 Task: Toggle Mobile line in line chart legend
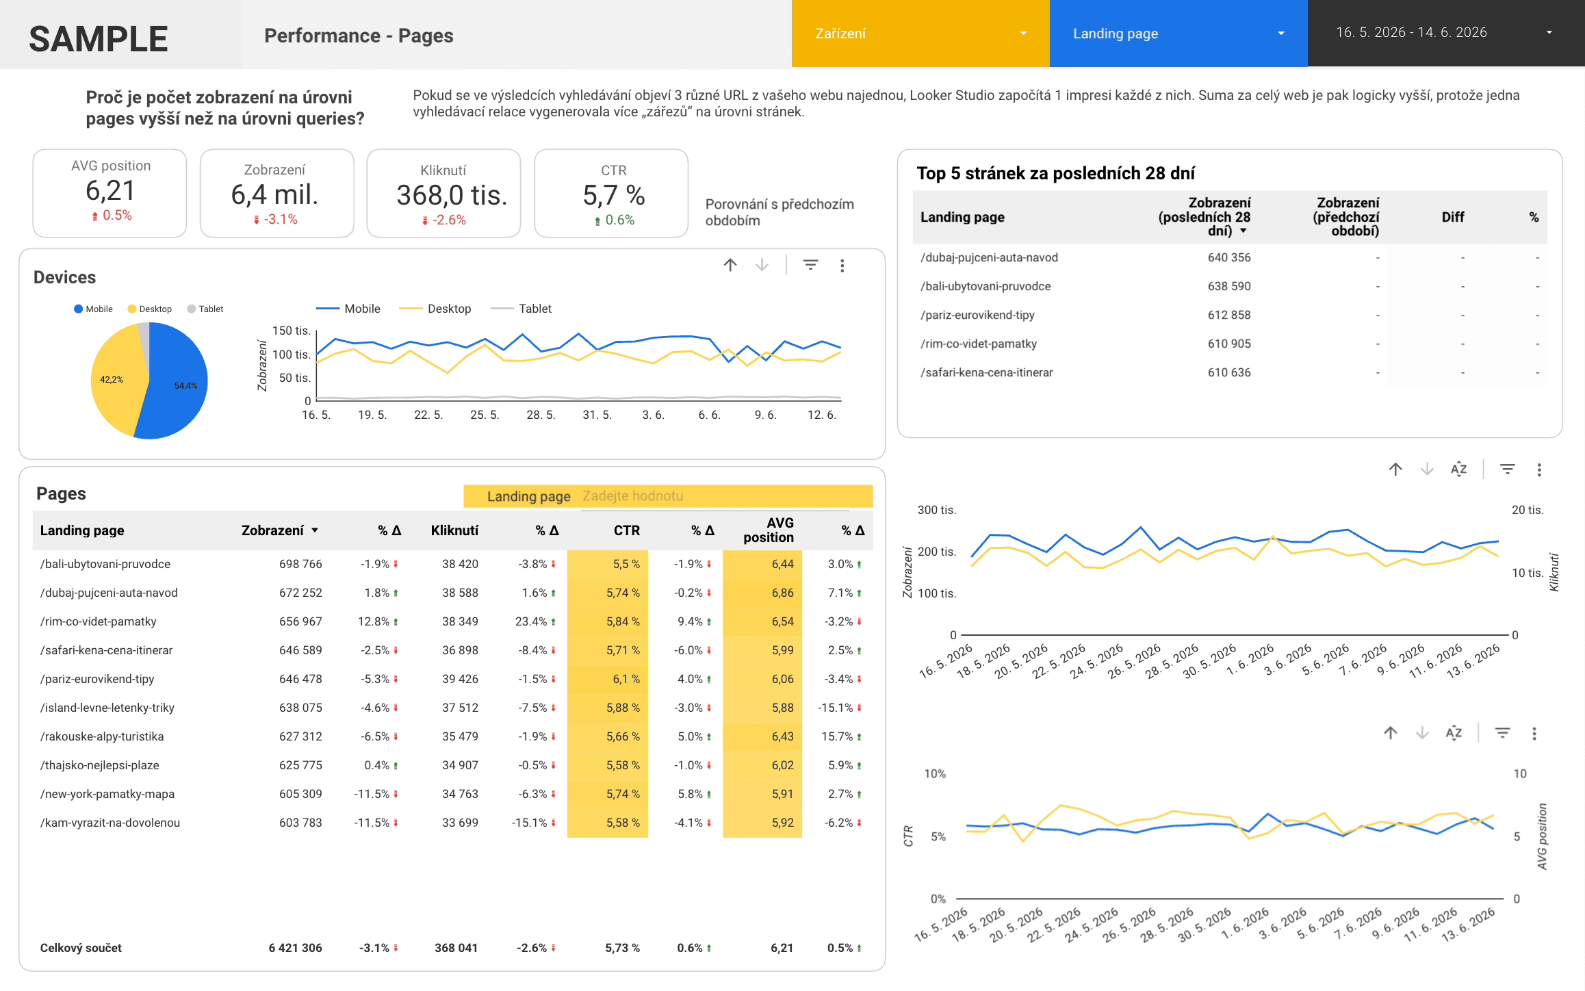pyautogui.click(x=348, y=309)
